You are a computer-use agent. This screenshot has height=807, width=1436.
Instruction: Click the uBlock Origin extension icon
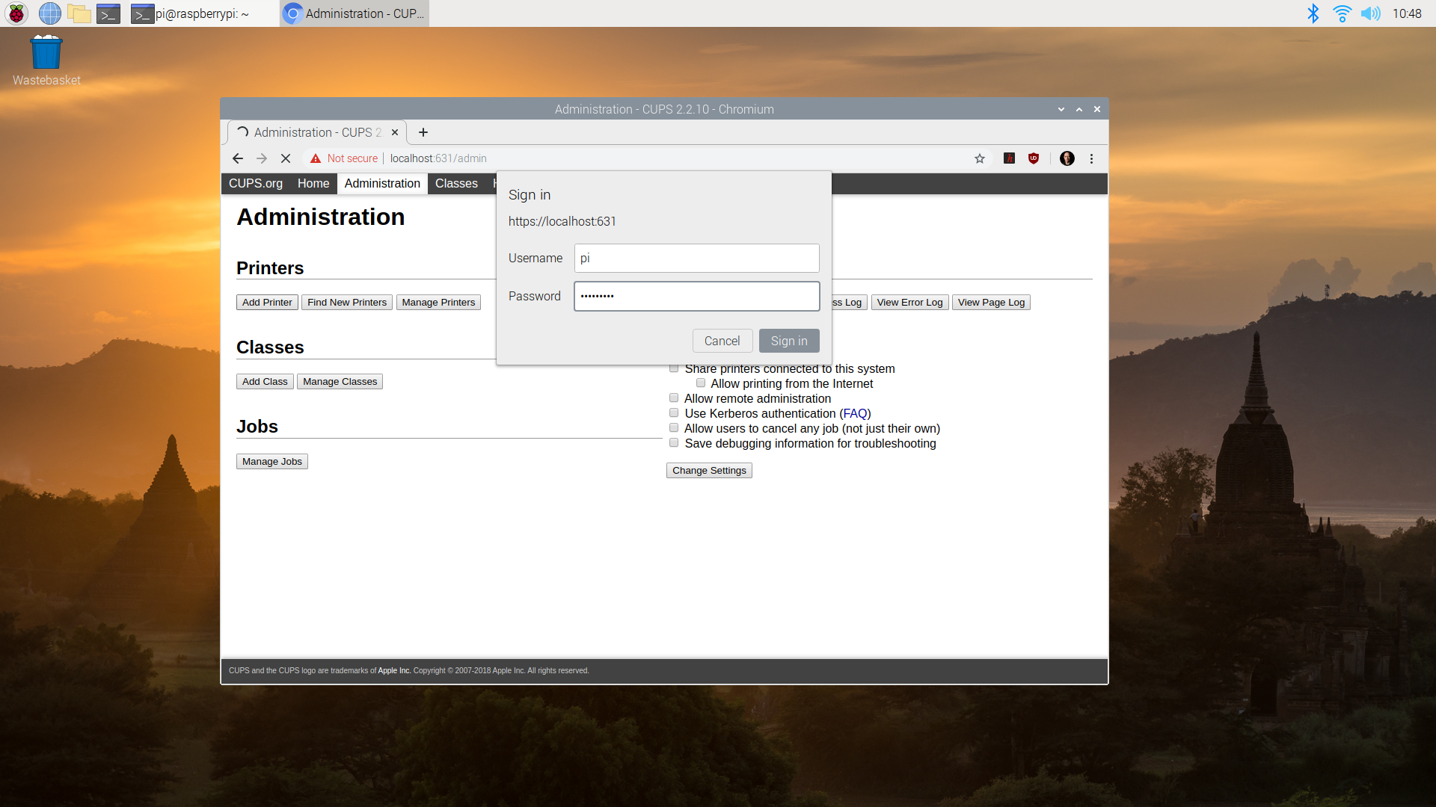[1034, 158]
